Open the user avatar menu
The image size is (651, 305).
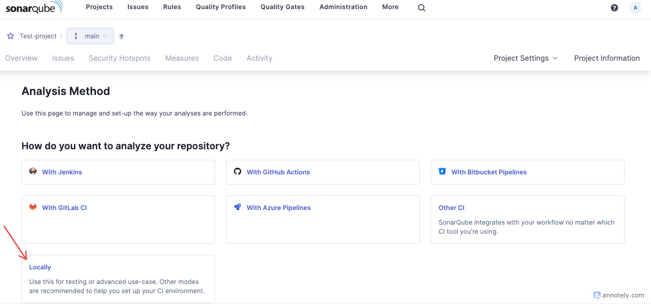click(635, 7)
